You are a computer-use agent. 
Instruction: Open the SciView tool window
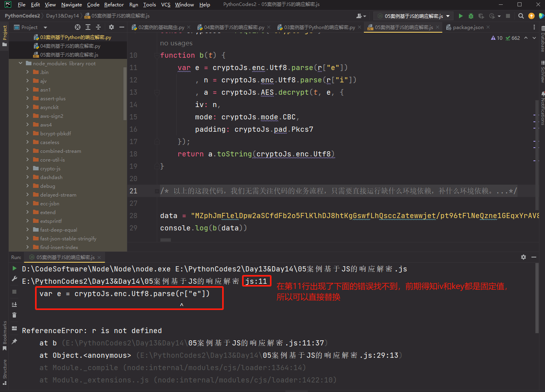click(542, 72)
